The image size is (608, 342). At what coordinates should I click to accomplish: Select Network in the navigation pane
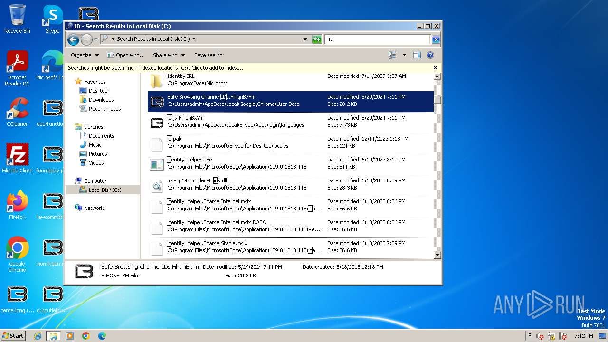[94, 208]
